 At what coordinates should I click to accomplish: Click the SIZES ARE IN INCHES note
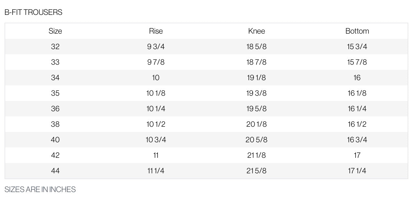point(40,189)
